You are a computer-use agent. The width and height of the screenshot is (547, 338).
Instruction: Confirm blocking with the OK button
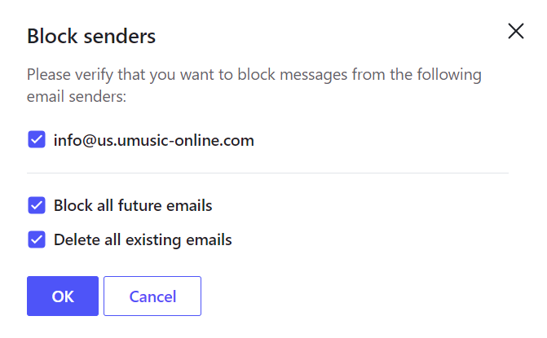point(63,296)
